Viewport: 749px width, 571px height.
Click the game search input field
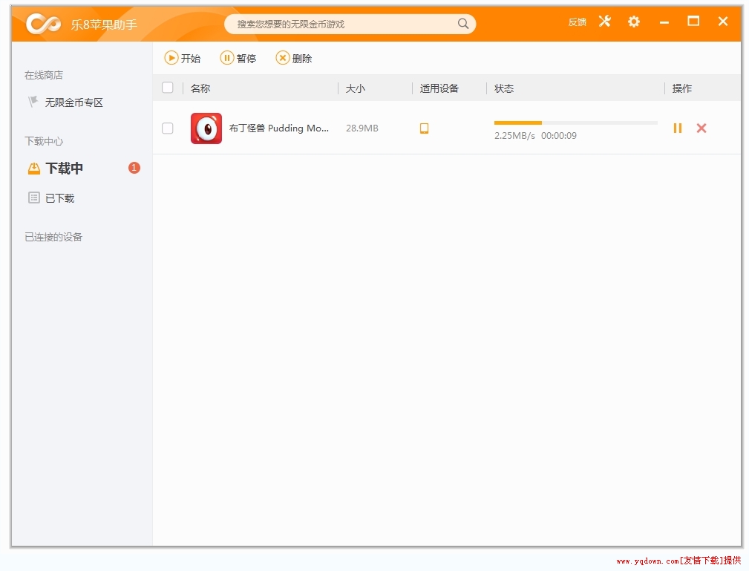tap(341, 24)
